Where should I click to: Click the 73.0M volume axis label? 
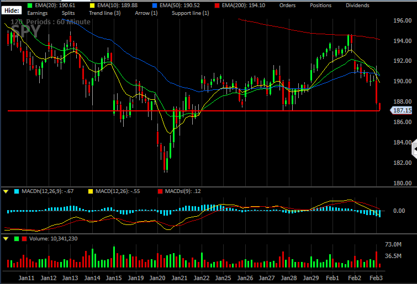[393, 244]
